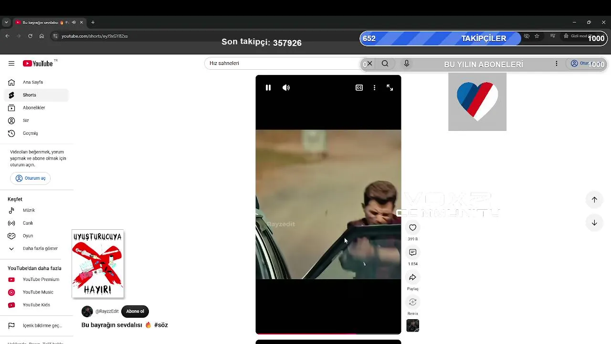Image resolution: width=611 pixels, height=344 pixels.
Task: Open the tab search dropdown
Action: coord(6,22)
